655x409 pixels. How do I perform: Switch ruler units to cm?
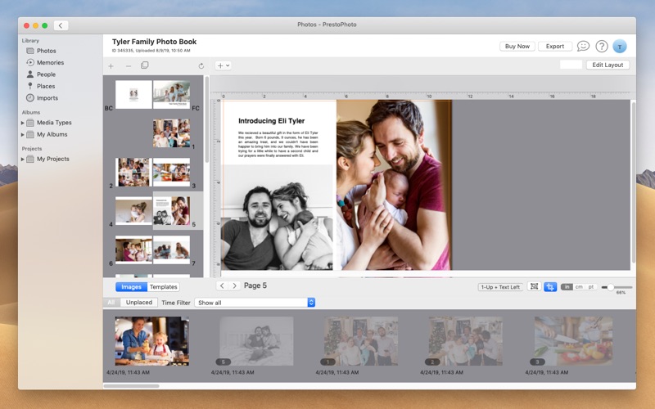[579, 287]
